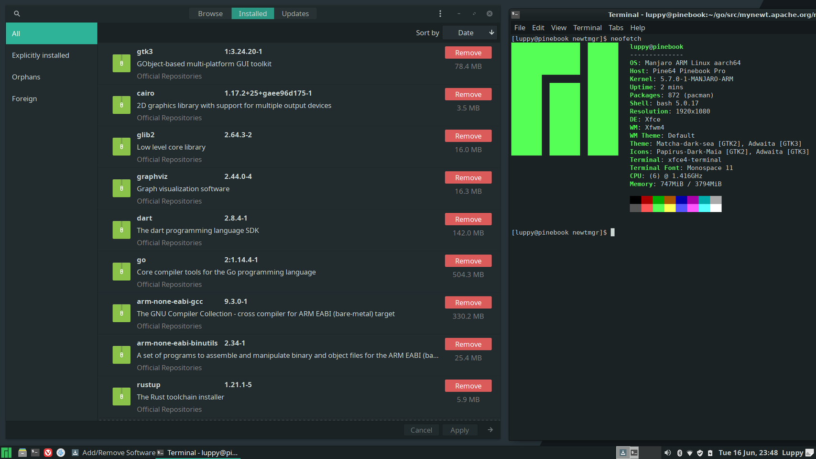Open the Sort by Date dropdown
The height and width of the screenshot is (459, 816).
(x=470, y=33)
